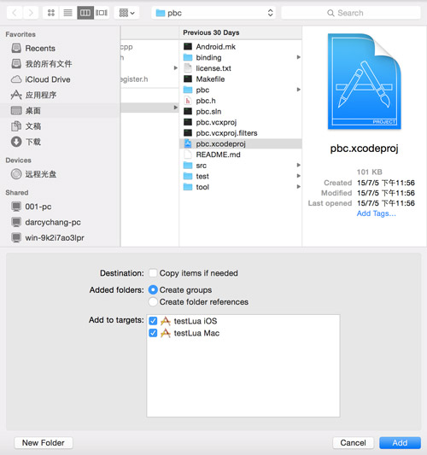Uncheck the testLua Mac target

point(153,333)
